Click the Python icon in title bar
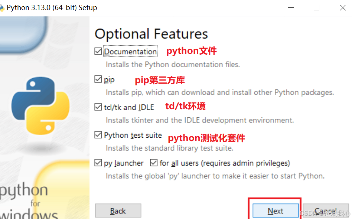The image size is (352, 219). pyautogui.click(x=2, y=8)
